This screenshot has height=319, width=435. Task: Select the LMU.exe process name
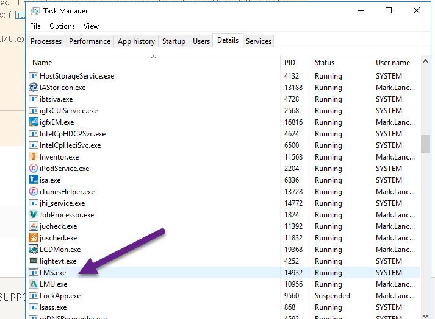tap(53, 284)
